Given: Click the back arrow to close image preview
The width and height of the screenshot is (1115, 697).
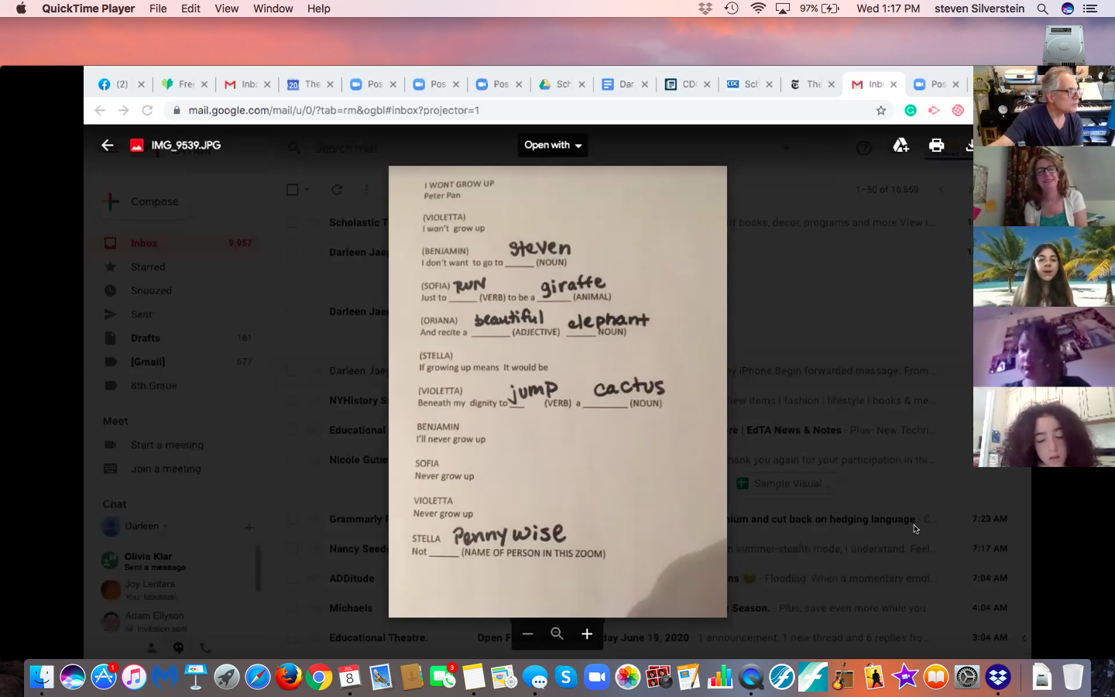Looking at the screenshot, I should pyautogui.click(x=108, y=145).
